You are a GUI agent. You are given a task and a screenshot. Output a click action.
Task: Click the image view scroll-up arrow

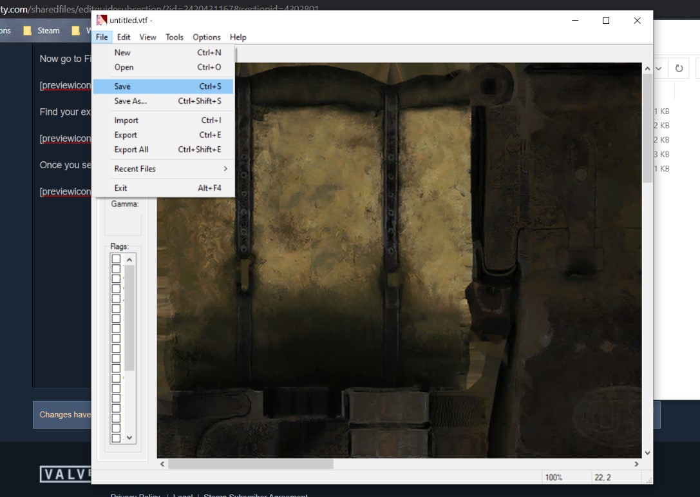(x=647, y=68)
